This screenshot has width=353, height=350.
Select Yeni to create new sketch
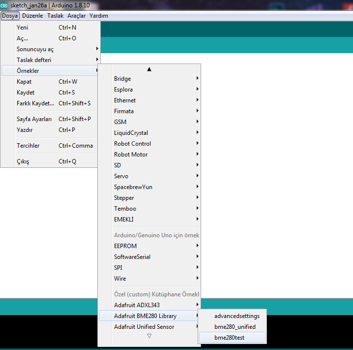click(51, 28)
